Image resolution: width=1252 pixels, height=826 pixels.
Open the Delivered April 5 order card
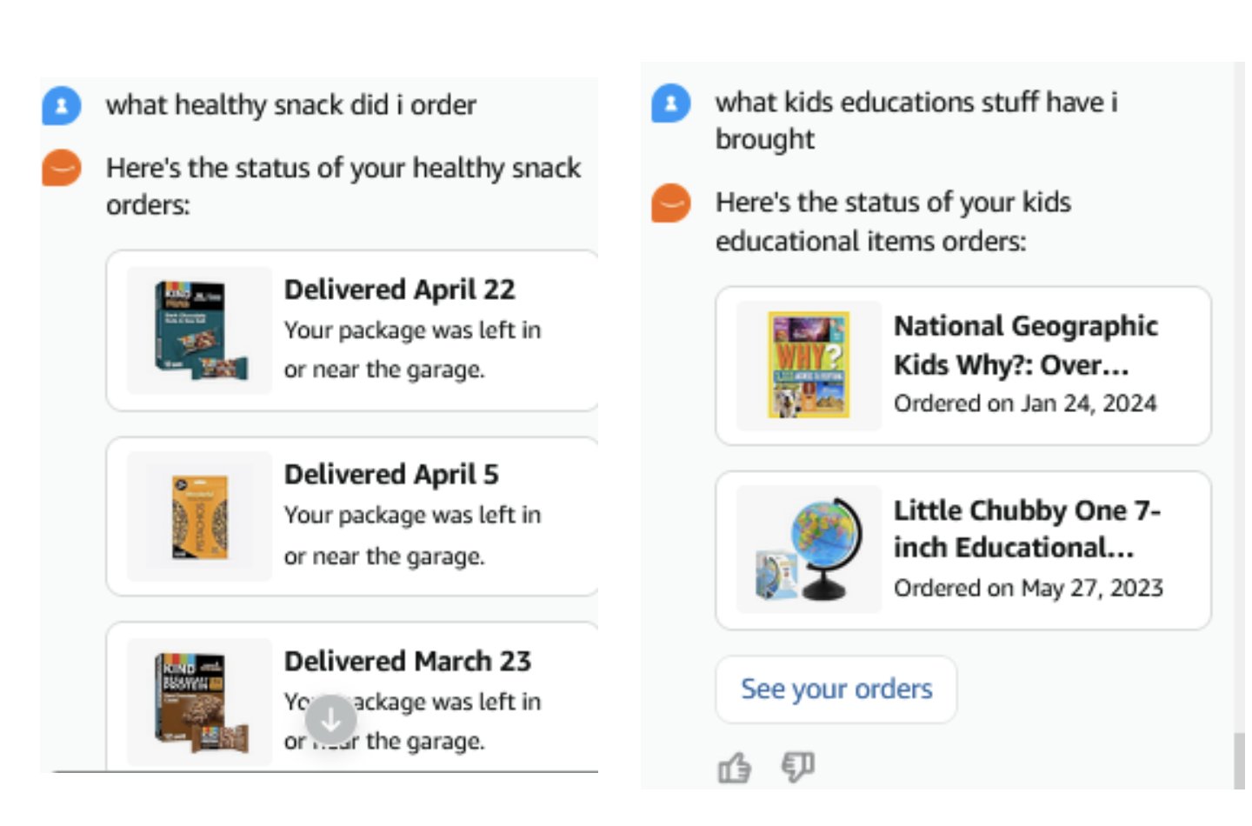point(352,515)
